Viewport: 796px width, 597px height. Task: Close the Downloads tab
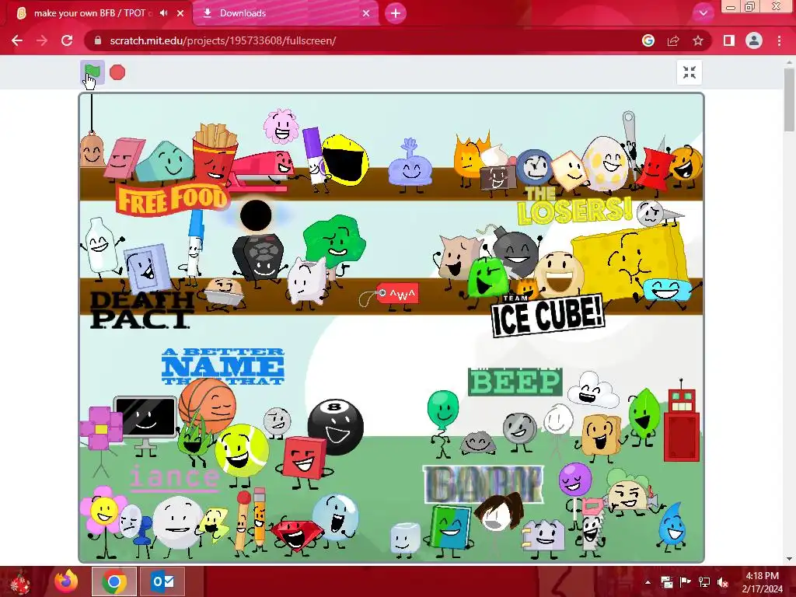366,13
